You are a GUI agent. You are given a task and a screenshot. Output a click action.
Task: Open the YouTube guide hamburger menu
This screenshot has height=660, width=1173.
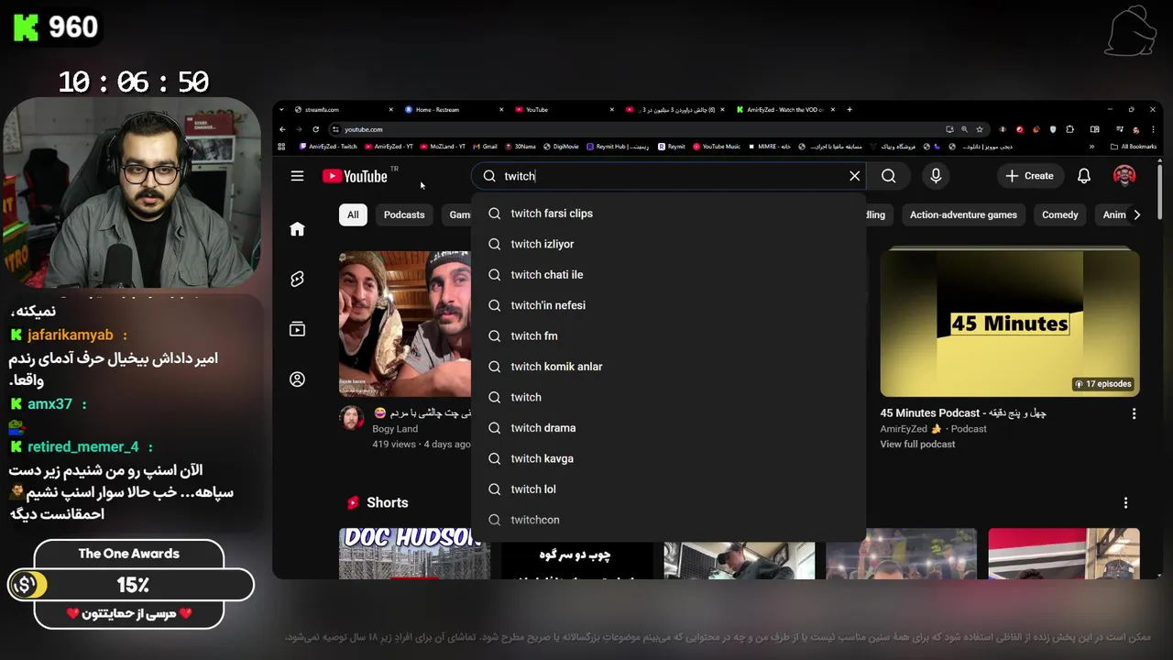[297, 176]
